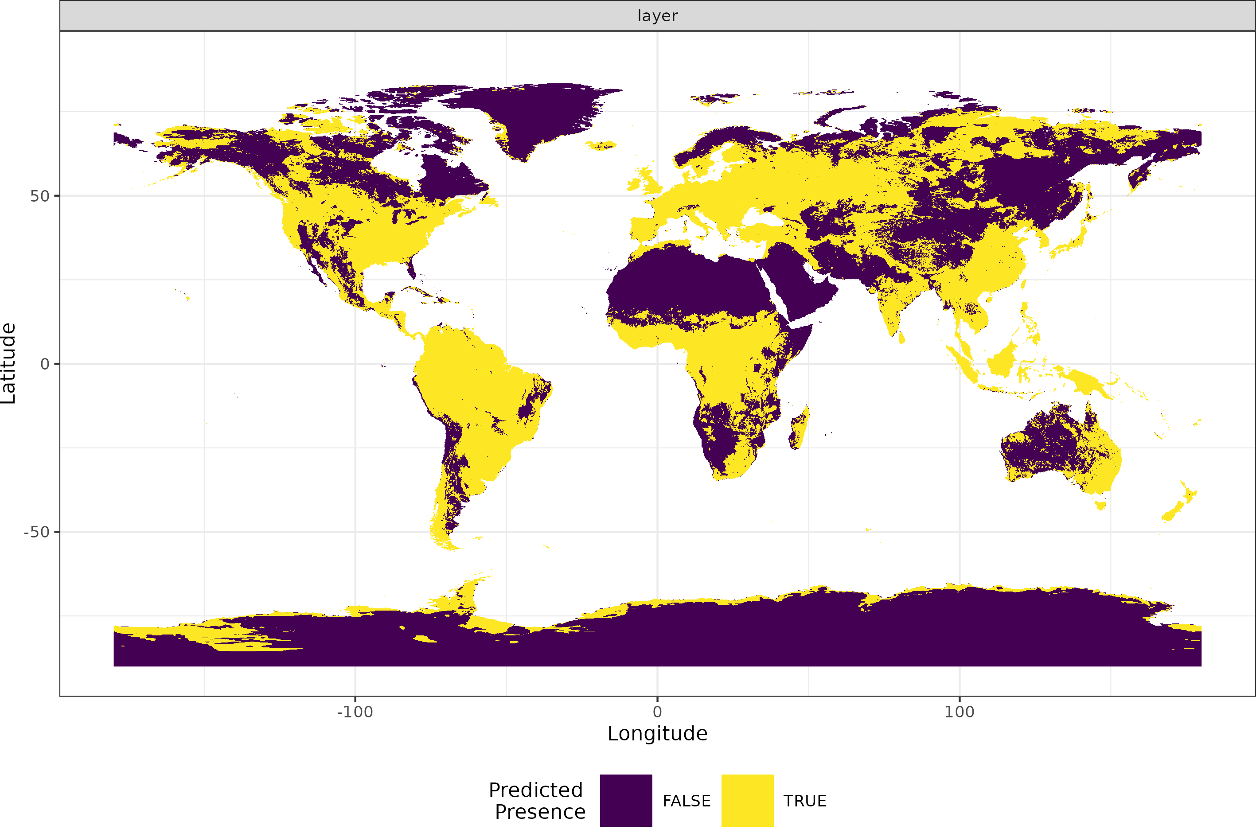Click the TRUE legend label text

click(x=804, y=801)
